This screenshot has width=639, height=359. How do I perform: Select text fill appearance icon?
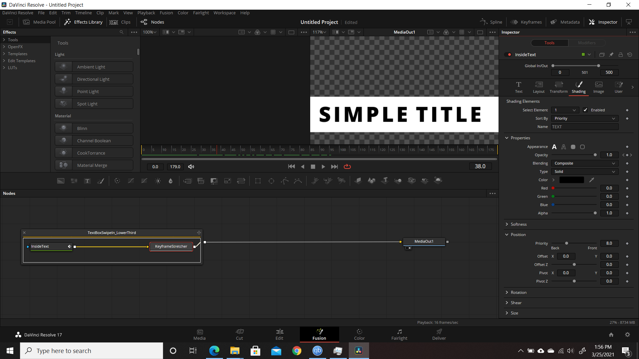point(554,147)
